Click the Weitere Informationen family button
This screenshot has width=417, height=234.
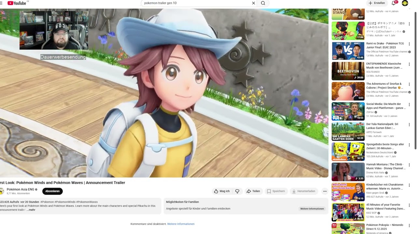312,209
